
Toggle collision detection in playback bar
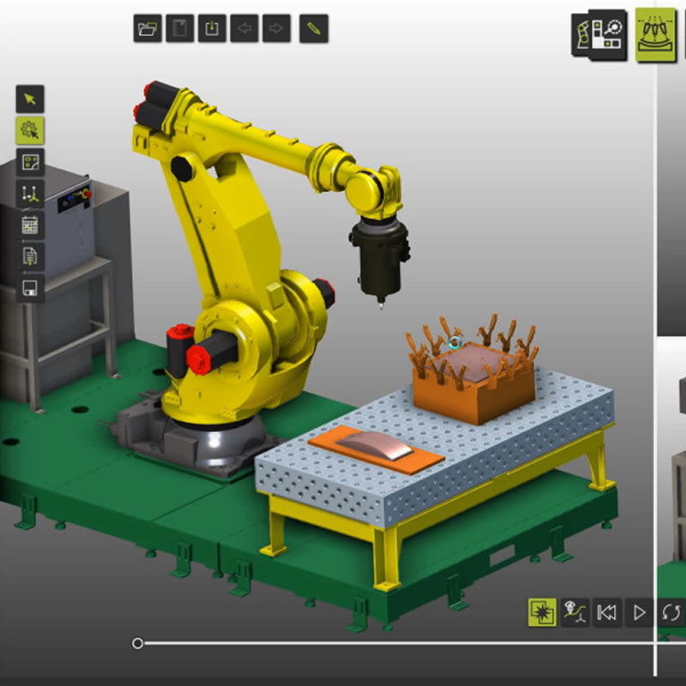coord(542,612)
